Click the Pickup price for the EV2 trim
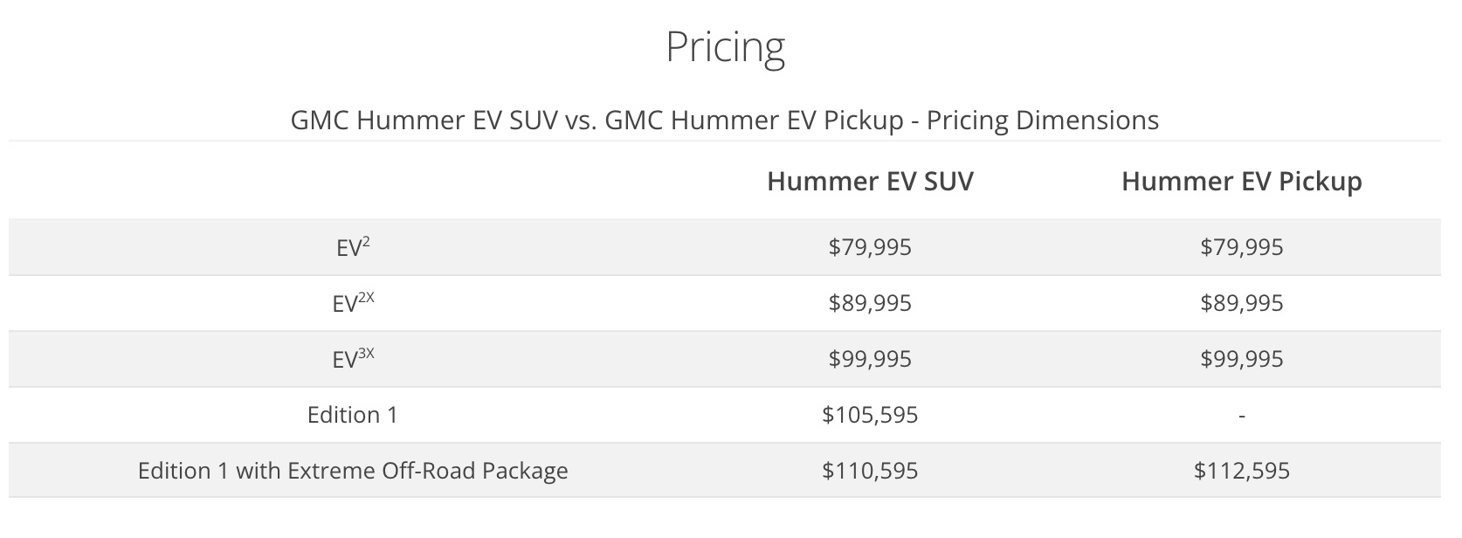This screenshot has height=538, width=1462. [1241, 247]
